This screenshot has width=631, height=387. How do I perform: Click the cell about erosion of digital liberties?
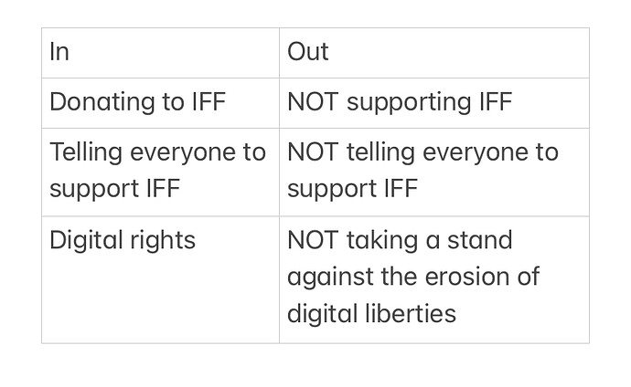(433, 278)
